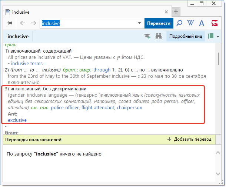
Task: Open Wikipedia lookup W icon
Action: pos(190,23)
